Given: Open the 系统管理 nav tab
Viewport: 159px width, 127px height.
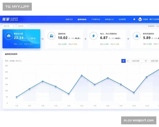Looking at the screenshot, I should point(122,19).
